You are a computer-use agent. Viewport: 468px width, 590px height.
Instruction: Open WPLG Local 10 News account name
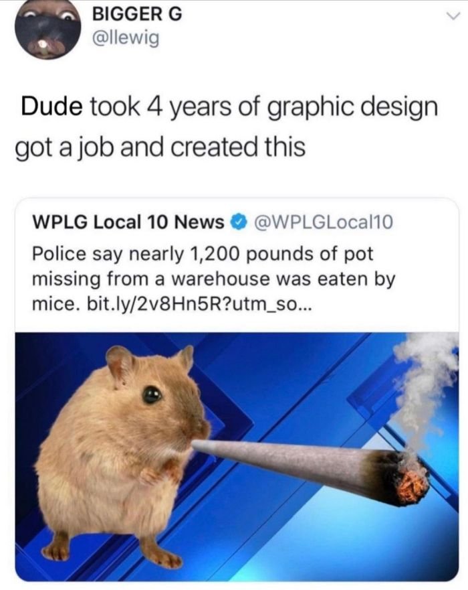128,222
